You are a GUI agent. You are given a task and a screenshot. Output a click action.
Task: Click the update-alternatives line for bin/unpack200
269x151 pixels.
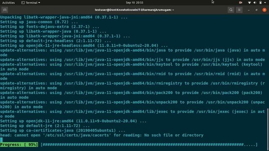coord(132,104)
